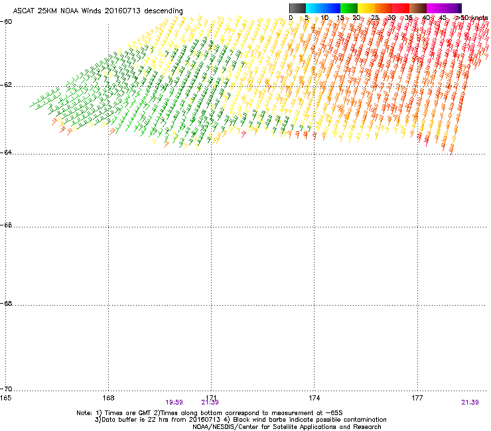Click the latitude label '-62'
Viewport: 491px width, 431px height.
point(6,85)
